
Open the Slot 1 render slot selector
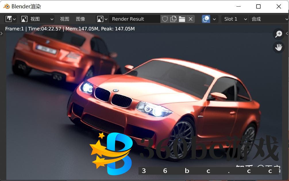click(x=235, y=19)
